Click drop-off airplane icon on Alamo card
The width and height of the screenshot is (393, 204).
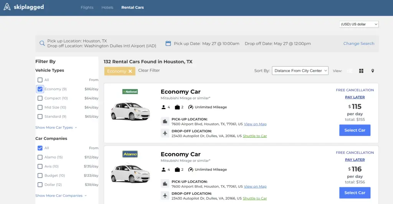pos(165,196)
